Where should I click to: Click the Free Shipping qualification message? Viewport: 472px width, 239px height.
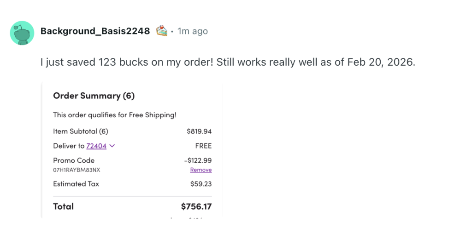[x=115, y=115]
